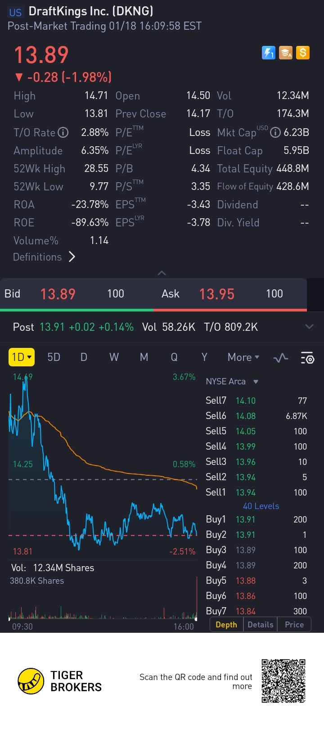This screenshot has width=324, height=730.
Task: Collapse the stock details panel up-arrow
Action: tap(162, 273)
